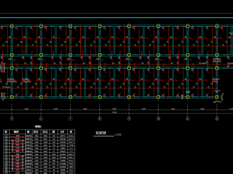The height and width of the screenshot is (174, 233).
Task: Select the rebar schedule table title
Action: [x=38, y=127]
